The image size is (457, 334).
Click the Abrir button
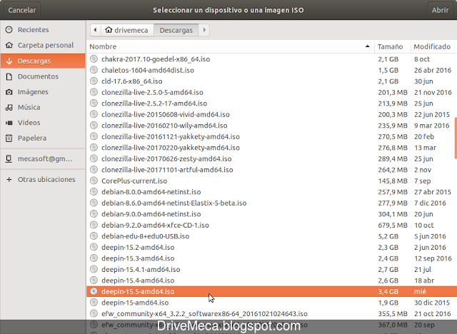(440, 10)
